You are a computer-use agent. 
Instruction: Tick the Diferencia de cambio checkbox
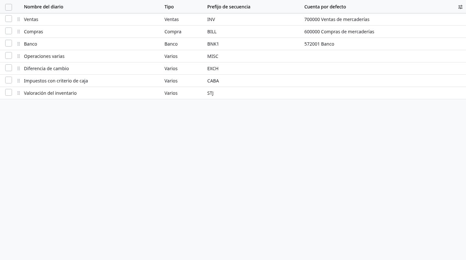tap(9, 68)
